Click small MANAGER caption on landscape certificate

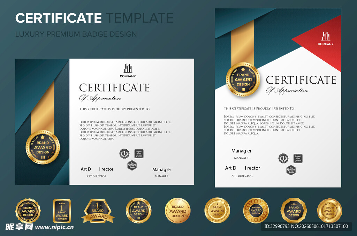[162, 176]
